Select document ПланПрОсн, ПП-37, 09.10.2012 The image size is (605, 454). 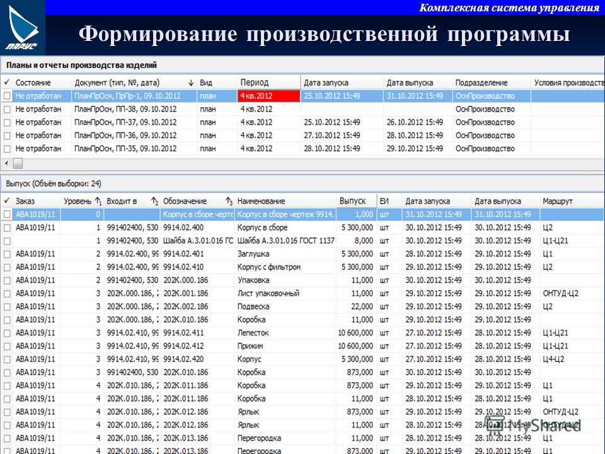coord(125,122)
